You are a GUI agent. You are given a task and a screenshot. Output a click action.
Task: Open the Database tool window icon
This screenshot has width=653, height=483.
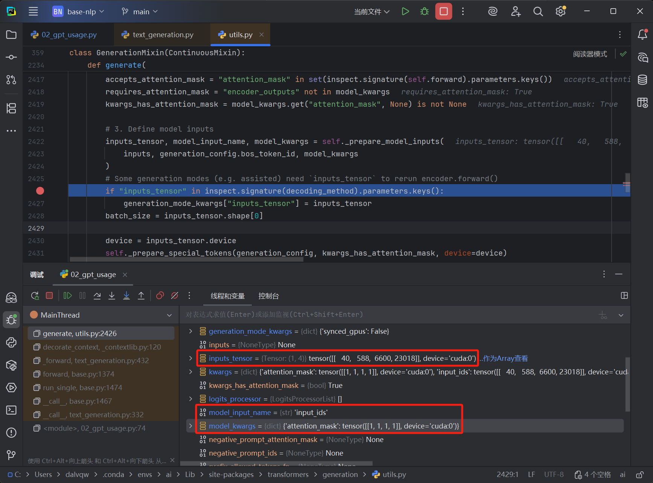click(642, 80)
